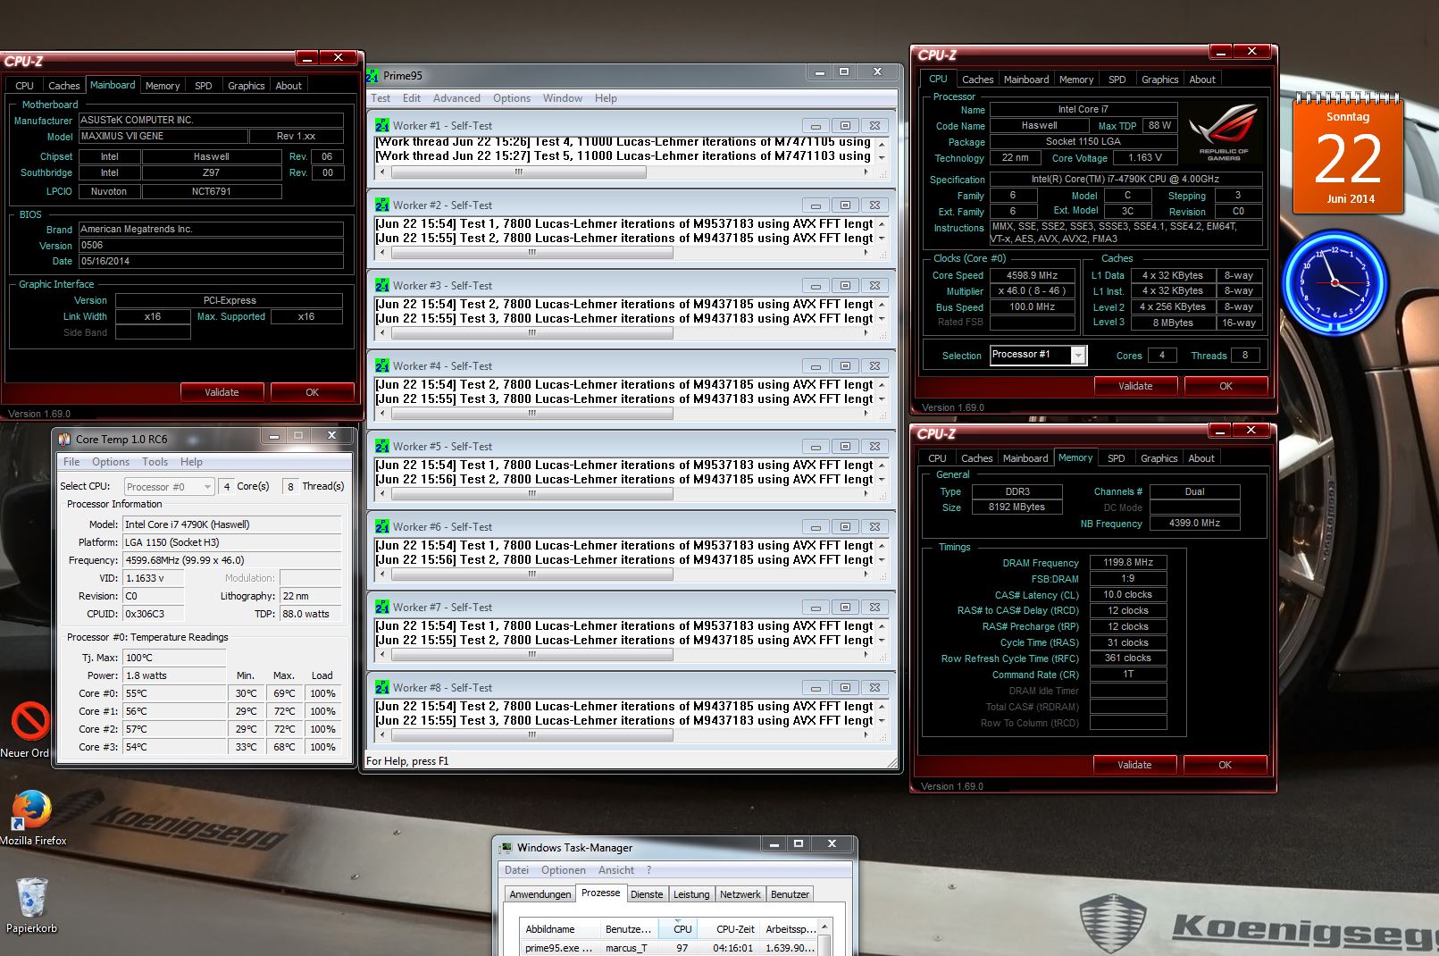Switch to Netzwerk tab in Task-Manager
The width and height of the screenshot is (1439, 956).
pos(740,894)
